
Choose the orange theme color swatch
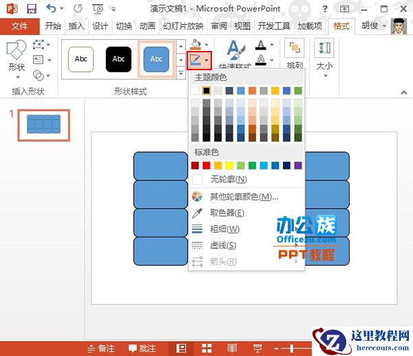[x=252, y=91]
